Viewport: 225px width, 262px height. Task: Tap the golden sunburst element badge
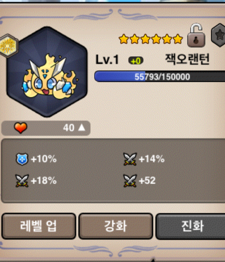8,46
